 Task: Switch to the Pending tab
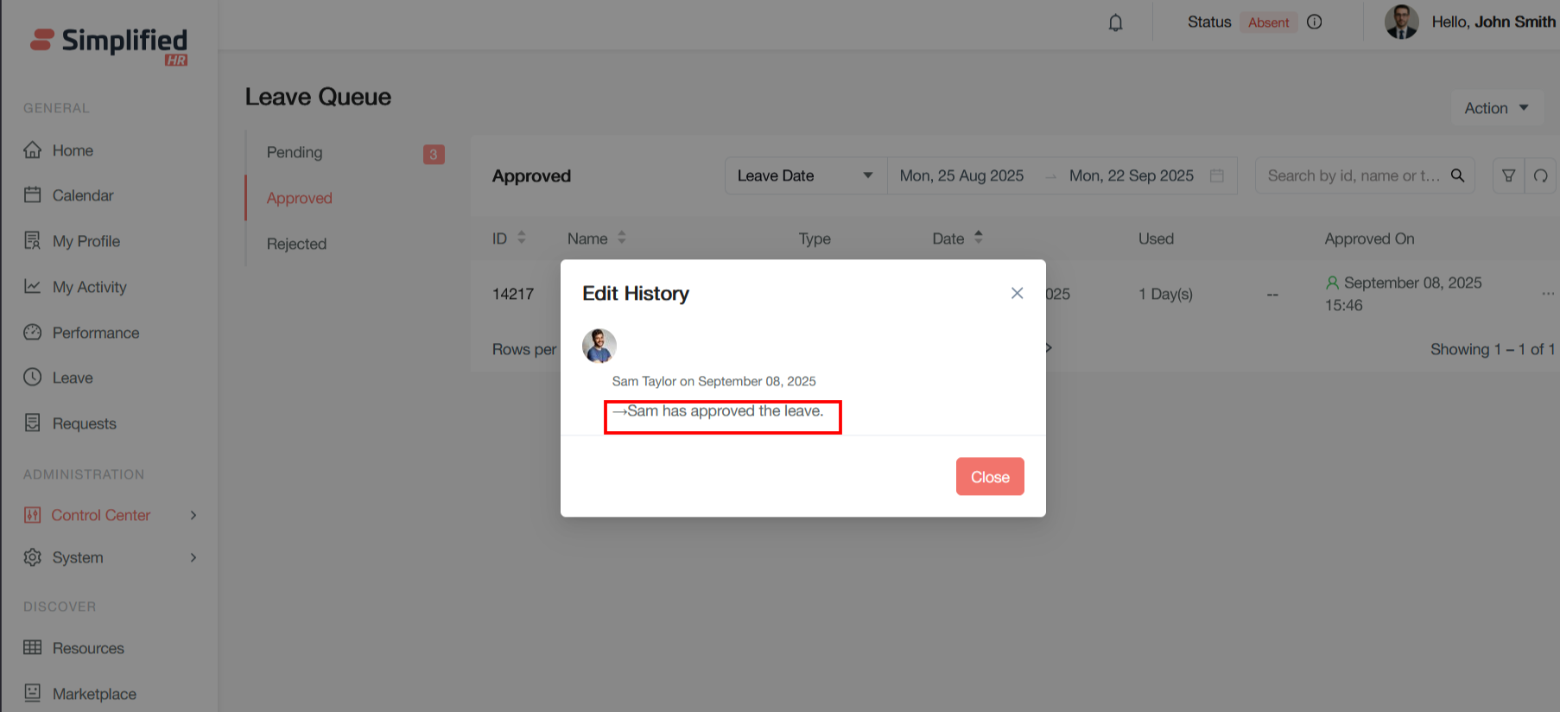pyautogui.click(x=295, y=152)
